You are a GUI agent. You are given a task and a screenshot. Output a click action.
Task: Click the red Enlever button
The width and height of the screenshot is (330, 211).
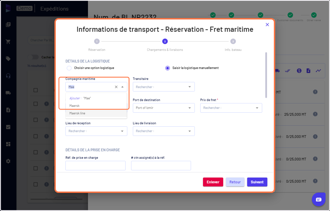click(213, 182)
